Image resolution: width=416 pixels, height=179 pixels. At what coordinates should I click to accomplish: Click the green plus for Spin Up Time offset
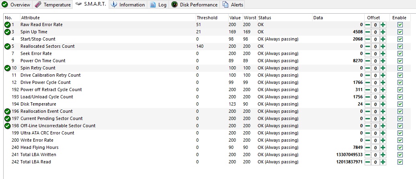point(383,32)
